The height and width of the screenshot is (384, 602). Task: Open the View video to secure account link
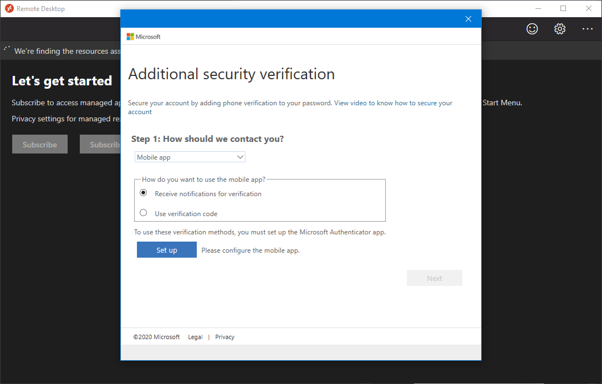click(290, 107)
